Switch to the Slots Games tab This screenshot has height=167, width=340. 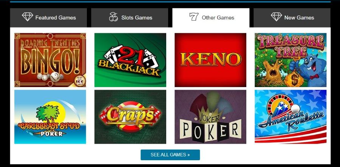(130, 18)
